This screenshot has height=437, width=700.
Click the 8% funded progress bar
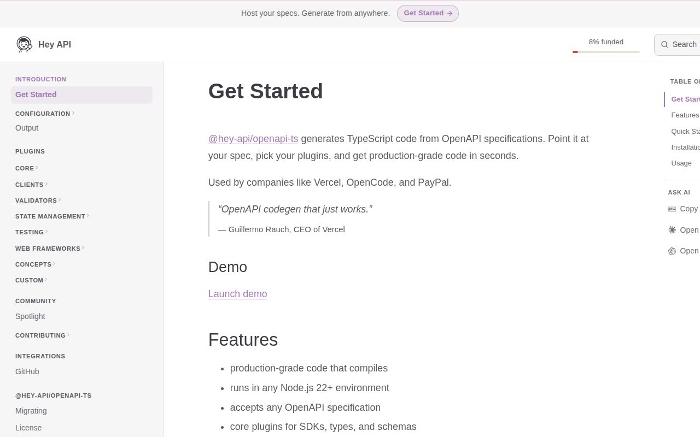click(606, 52)
